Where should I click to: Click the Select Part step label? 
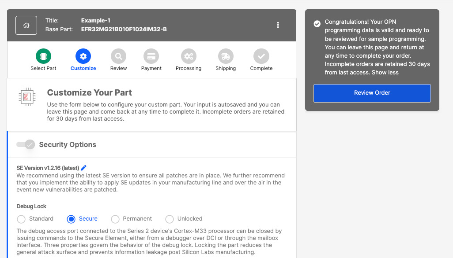tap(43, 68)
